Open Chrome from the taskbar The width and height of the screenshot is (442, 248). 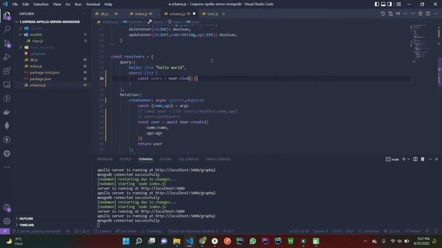pos(202,241)
